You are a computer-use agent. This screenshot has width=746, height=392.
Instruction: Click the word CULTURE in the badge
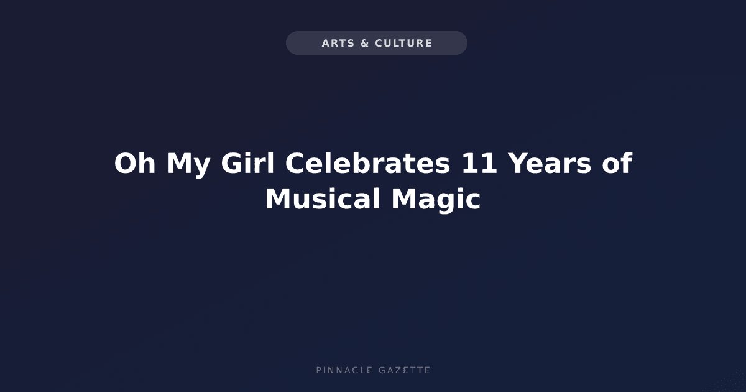(404, 43)
